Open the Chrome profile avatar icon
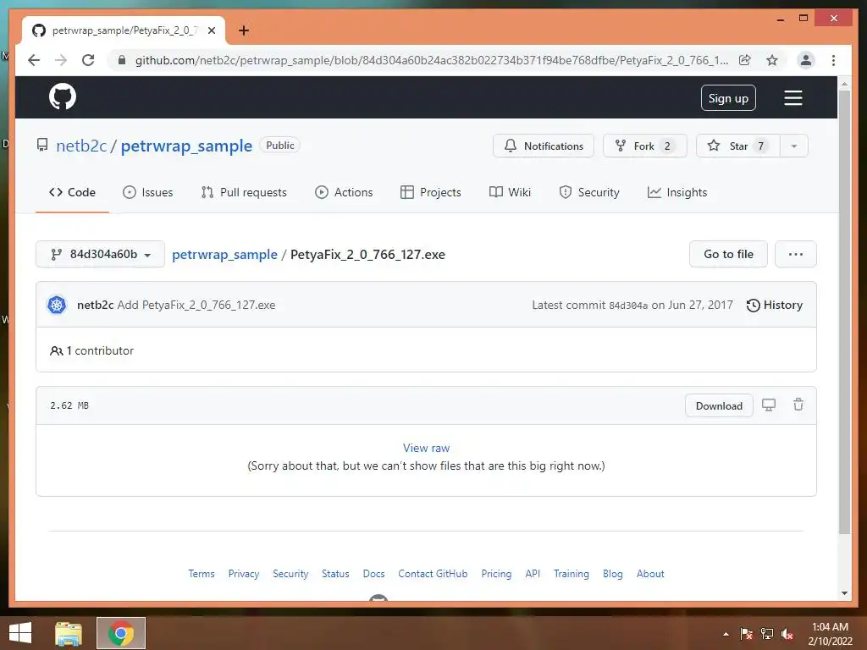 [806, 60]
